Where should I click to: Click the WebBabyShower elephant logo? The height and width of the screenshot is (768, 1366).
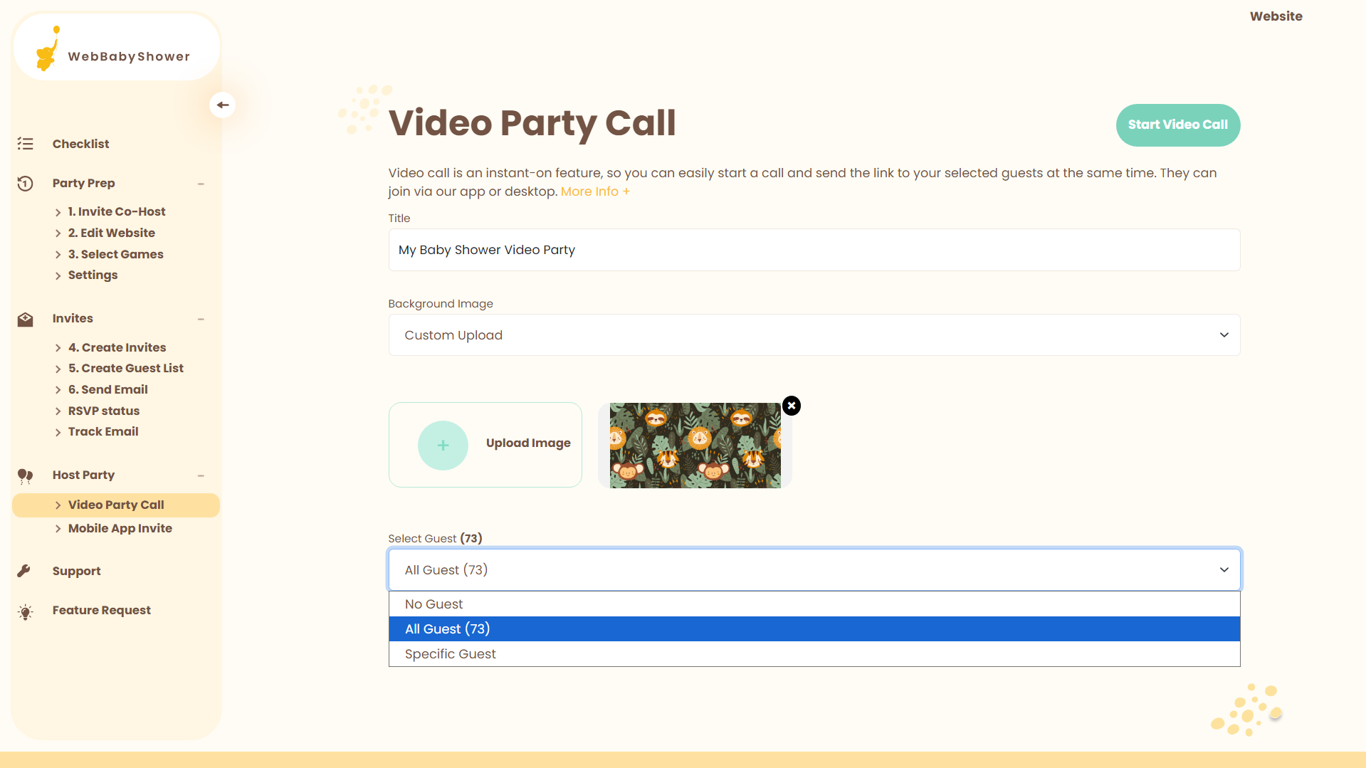[x=48, y=49]
